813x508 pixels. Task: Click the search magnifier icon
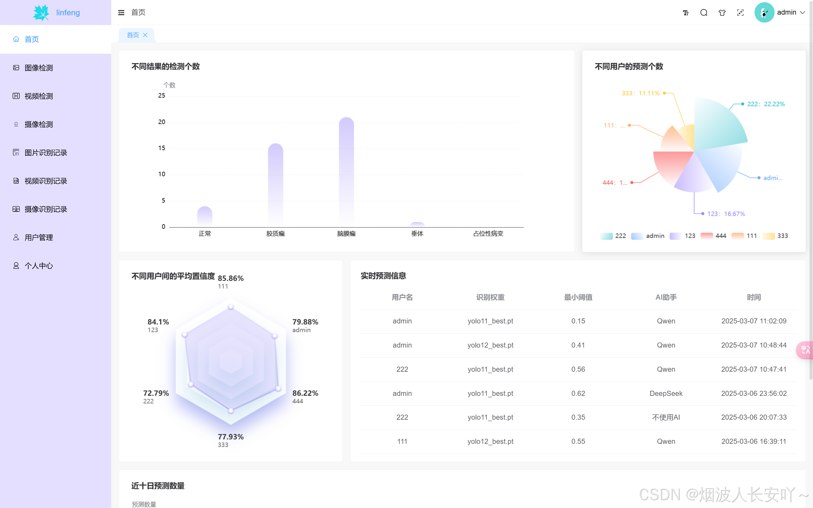pyautogui.click(x=703, y=13)
